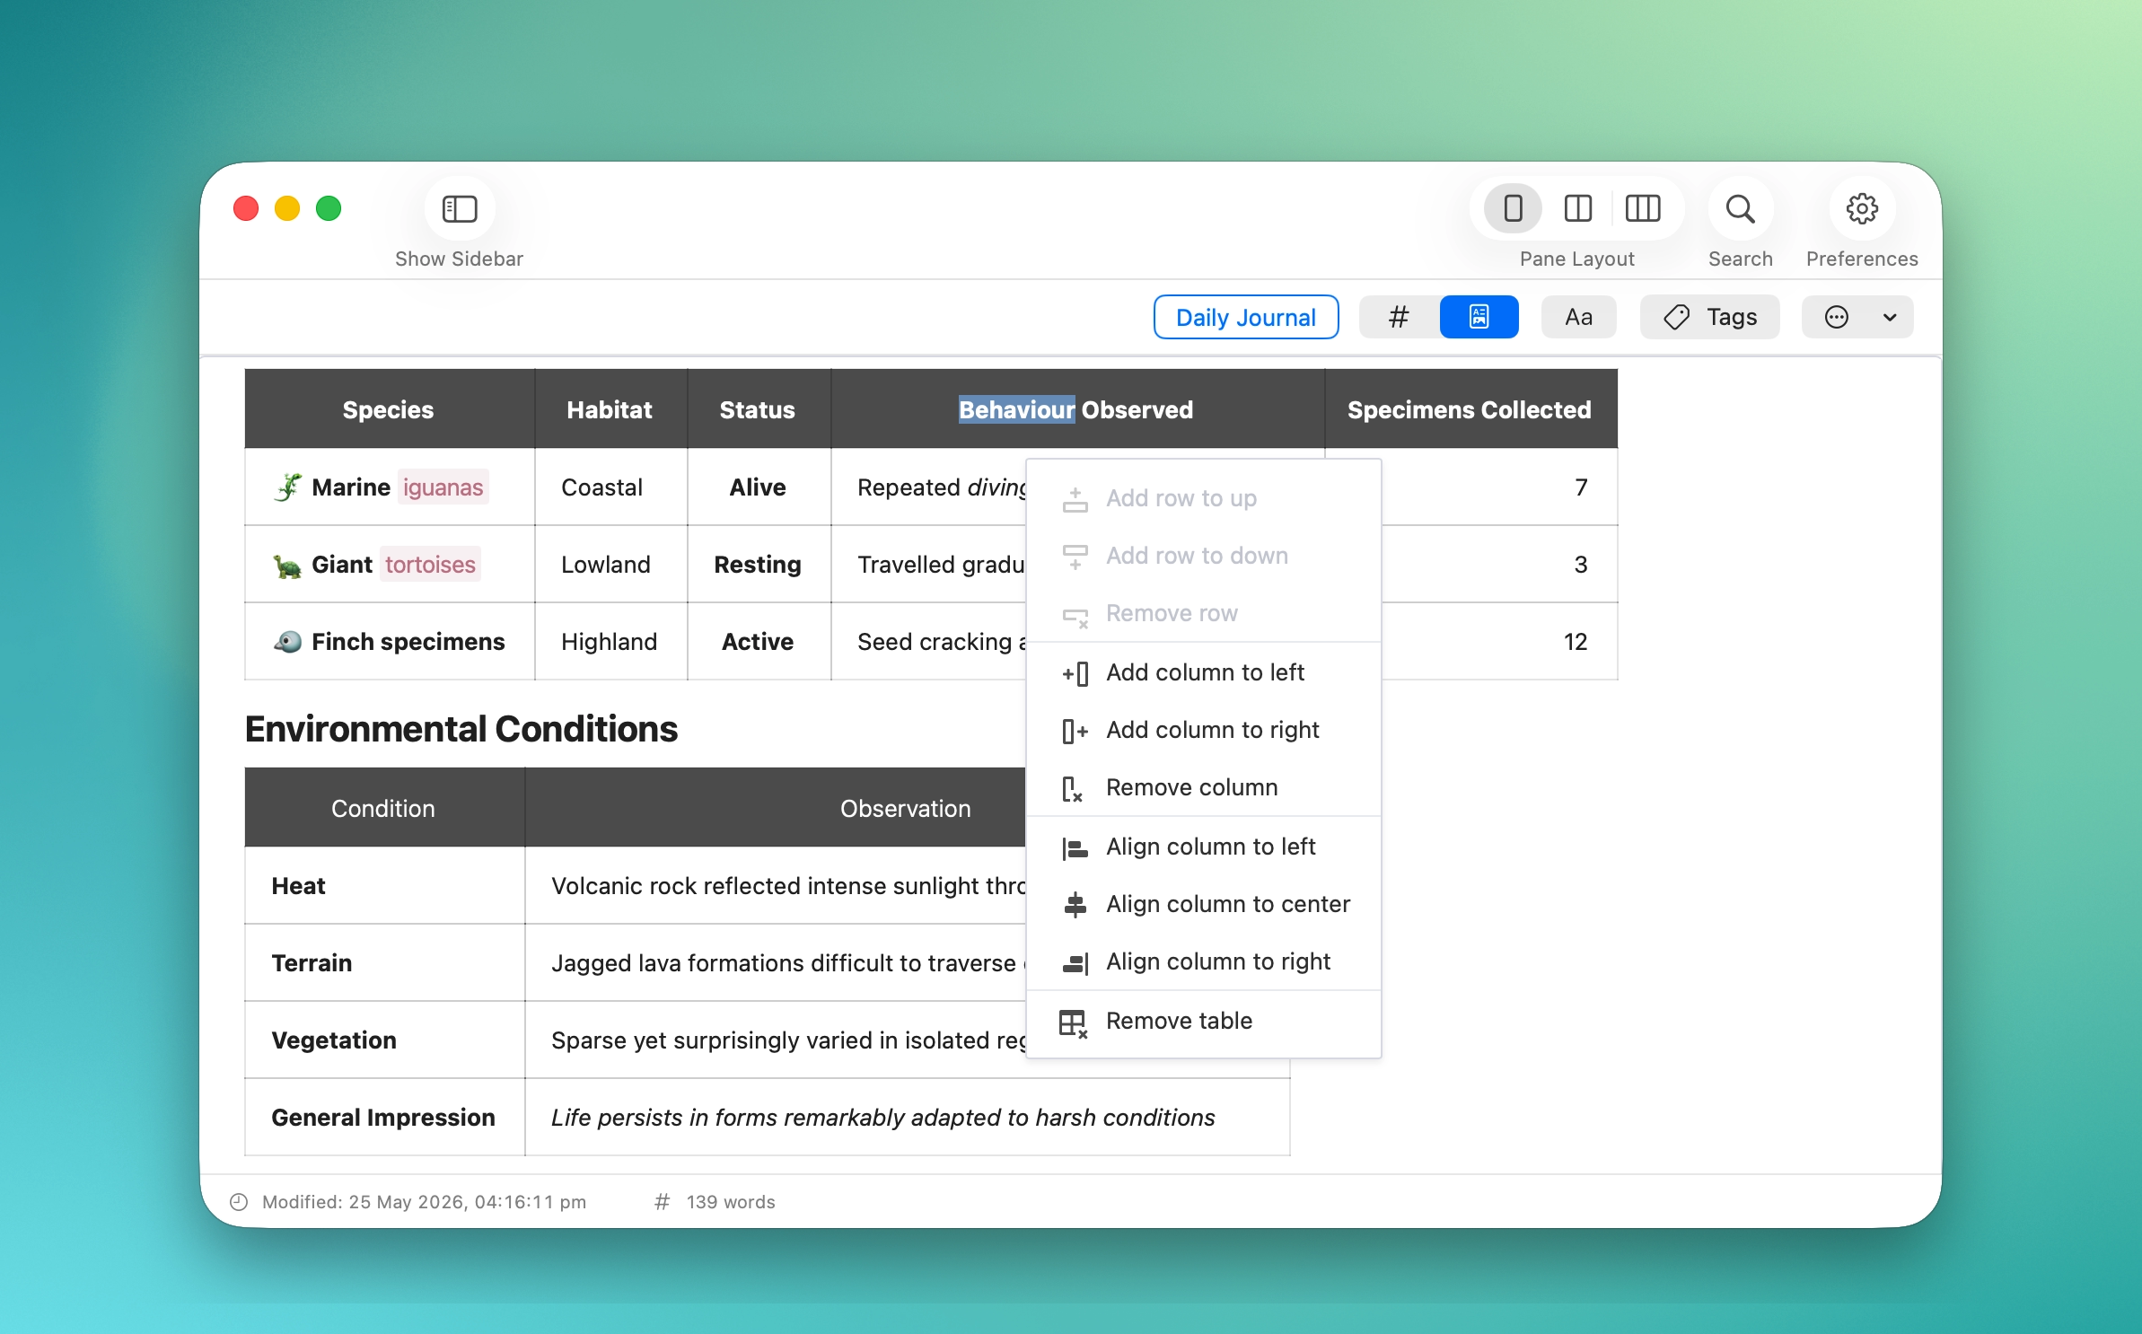
Task: Open the Aa font options
Action: tap(1578, 317)
